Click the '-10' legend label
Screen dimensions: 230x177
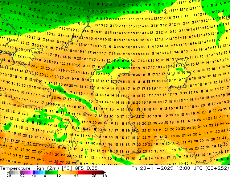click(32, 176)
